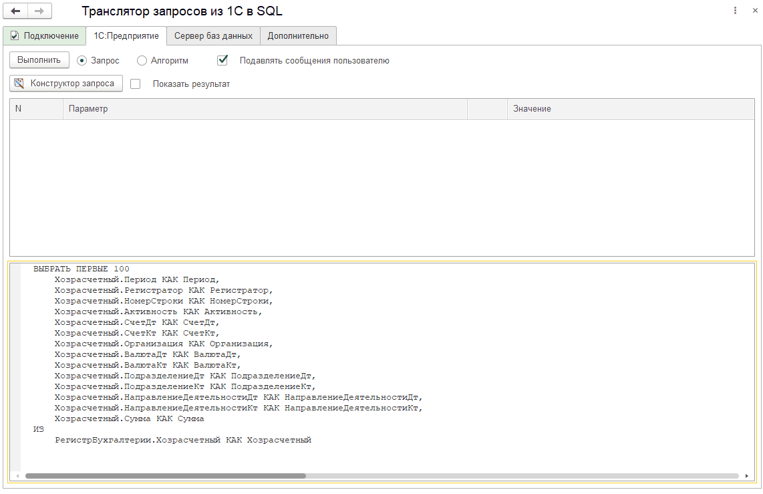
Task: Uncheck Подавлять сообщения пользователю
Action: (x=222, y=59)
